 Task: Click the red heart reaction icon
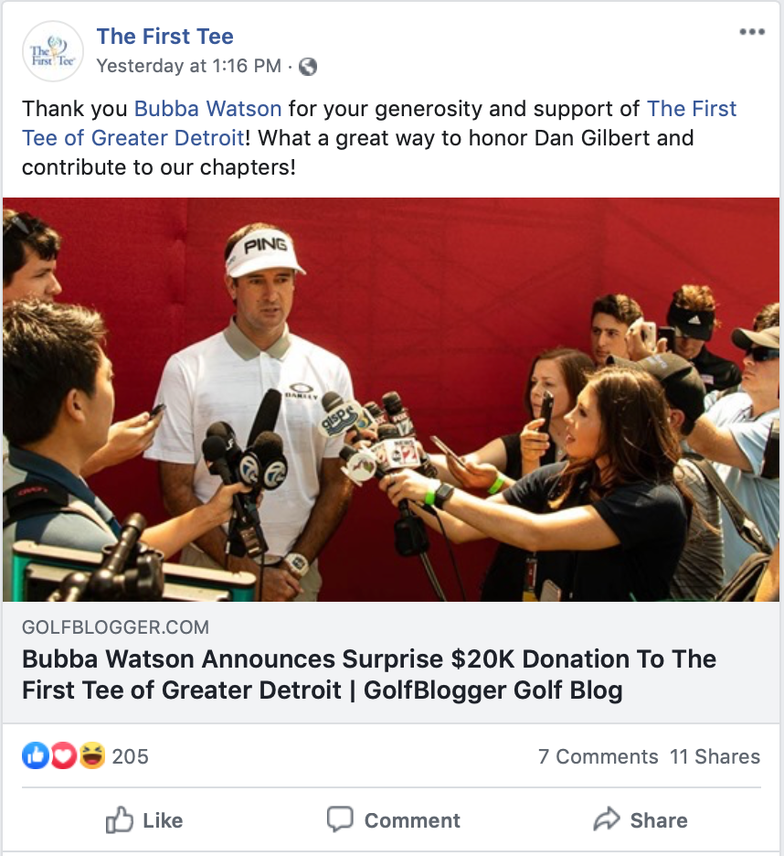click(64, 756)
